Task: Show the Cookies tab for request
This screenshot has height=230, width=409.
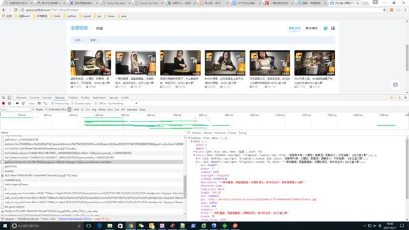Action: [231, 133]
